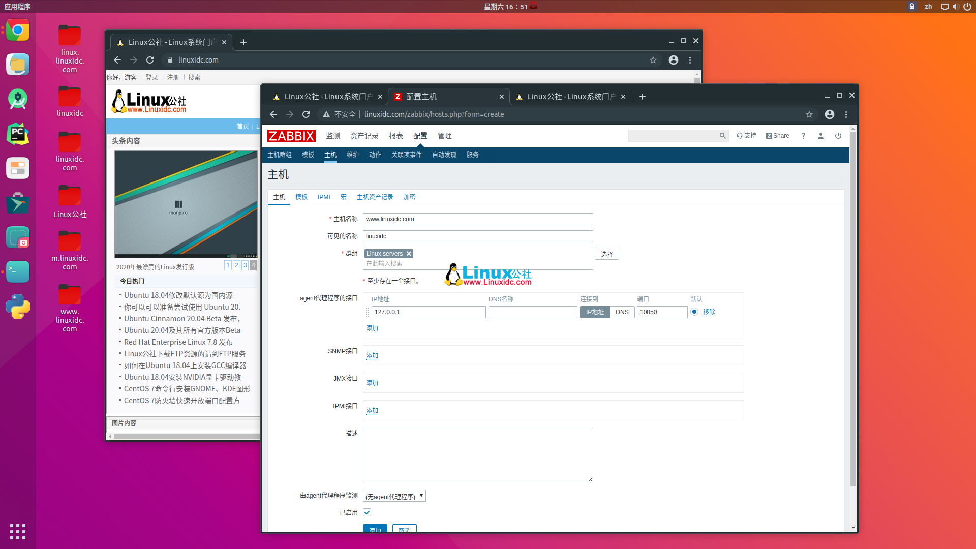Go to 自动发现 submenu
The image size is (976, 549).
444,155
